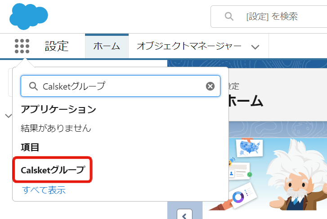Open the オブジェクトマネージャー tab
327x219 pixels.
tap(189, 46)
